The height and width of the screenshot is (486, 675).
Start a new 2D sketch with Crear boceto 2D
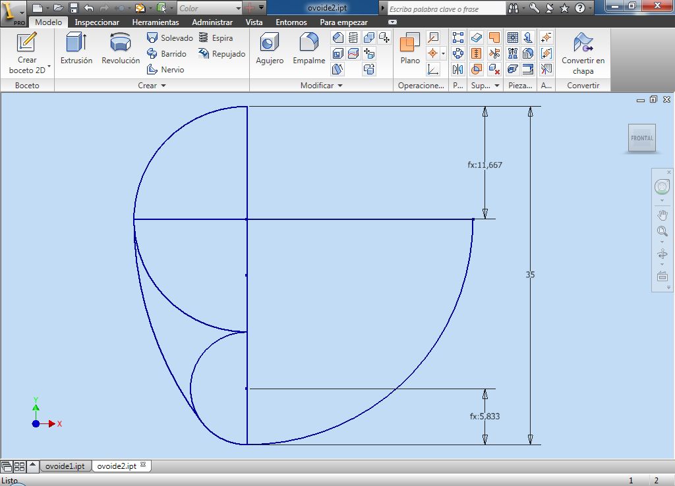click(26, 53)
